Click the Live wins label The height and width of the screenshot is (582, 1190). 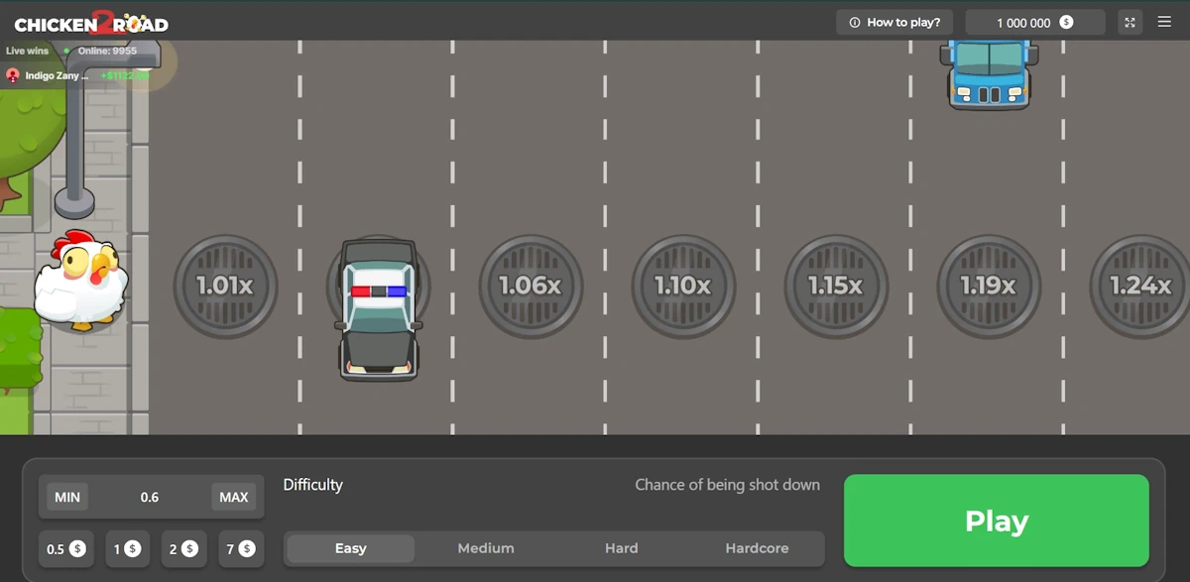point(27,51)
